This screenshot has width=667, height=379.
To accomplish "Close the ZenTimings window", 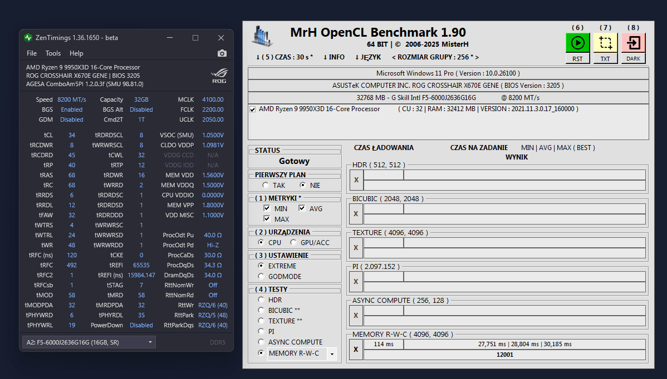I will 221,38.
